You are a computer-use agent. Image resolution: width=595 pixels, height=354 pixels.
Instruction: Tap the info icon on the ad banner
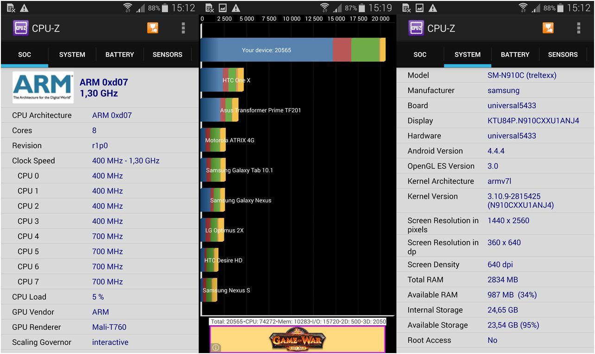(x=215, y=347)
